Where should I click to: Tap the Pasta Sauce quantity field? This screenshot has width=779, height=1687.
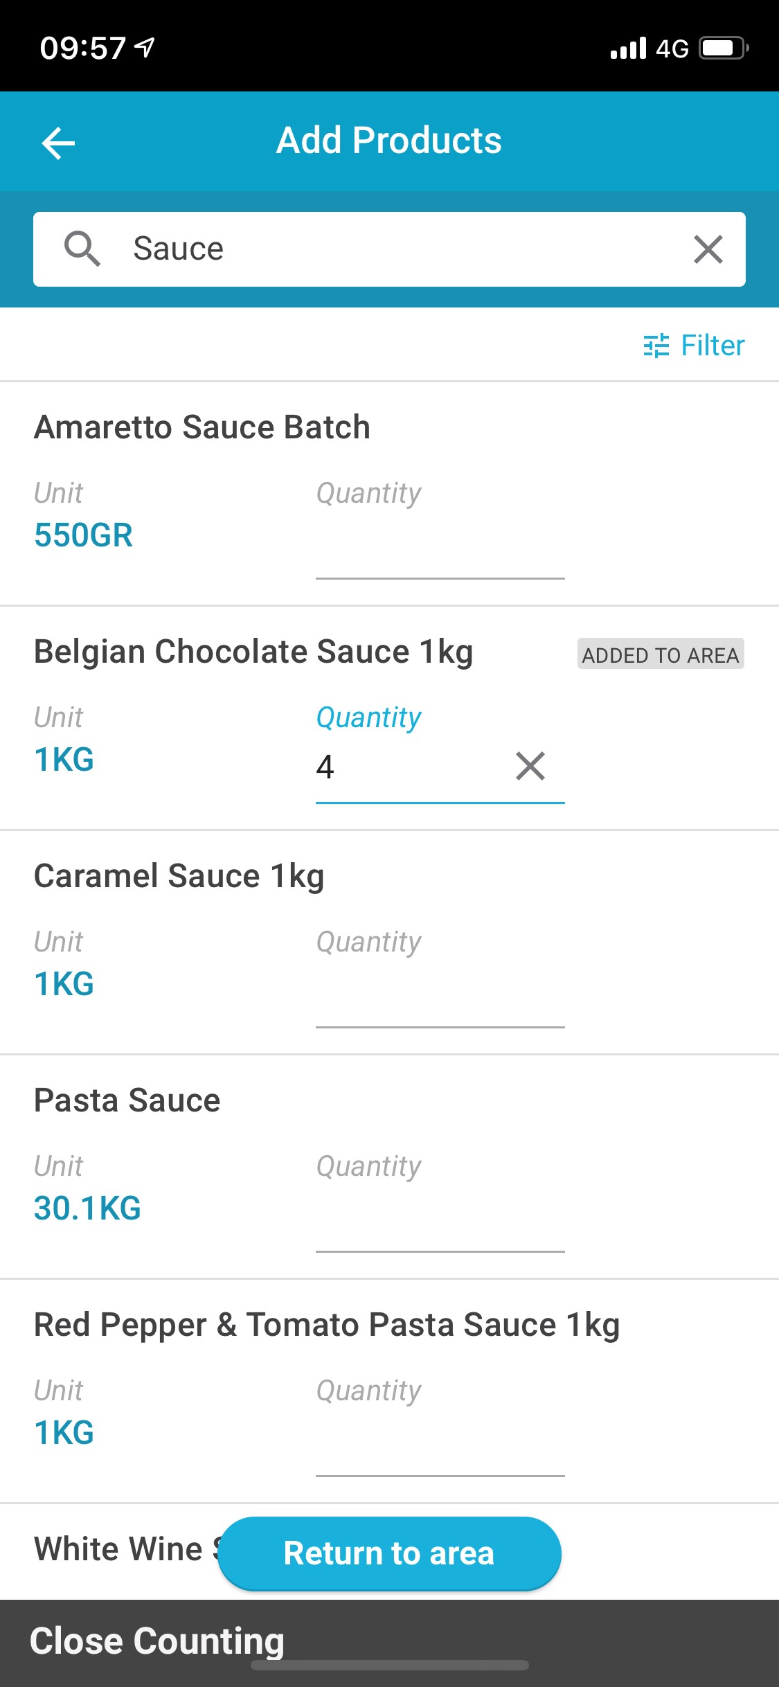coord(440,1224)
